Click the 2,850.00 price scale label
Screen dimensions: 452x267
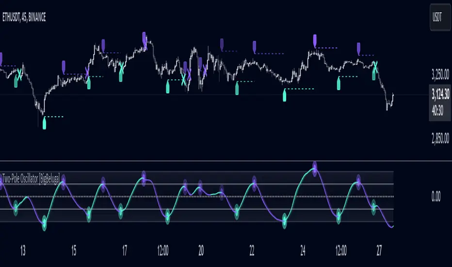pos(440,139)
